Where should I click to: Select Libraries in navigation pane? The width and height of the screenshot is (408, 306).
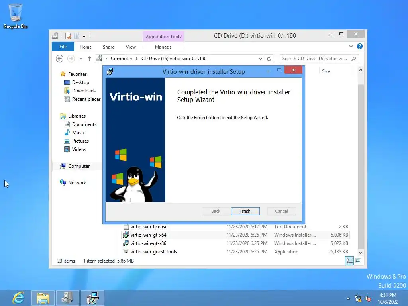(x=77, y=116)
